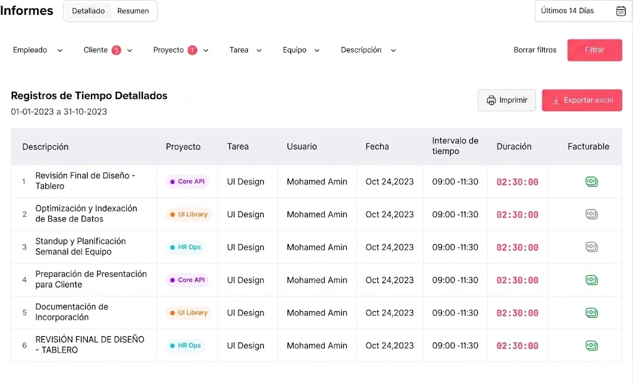Toggle billable icon for Preparación de Presentación row
The height and width of the screenshot is (384, 633).
tap(592, 280)
